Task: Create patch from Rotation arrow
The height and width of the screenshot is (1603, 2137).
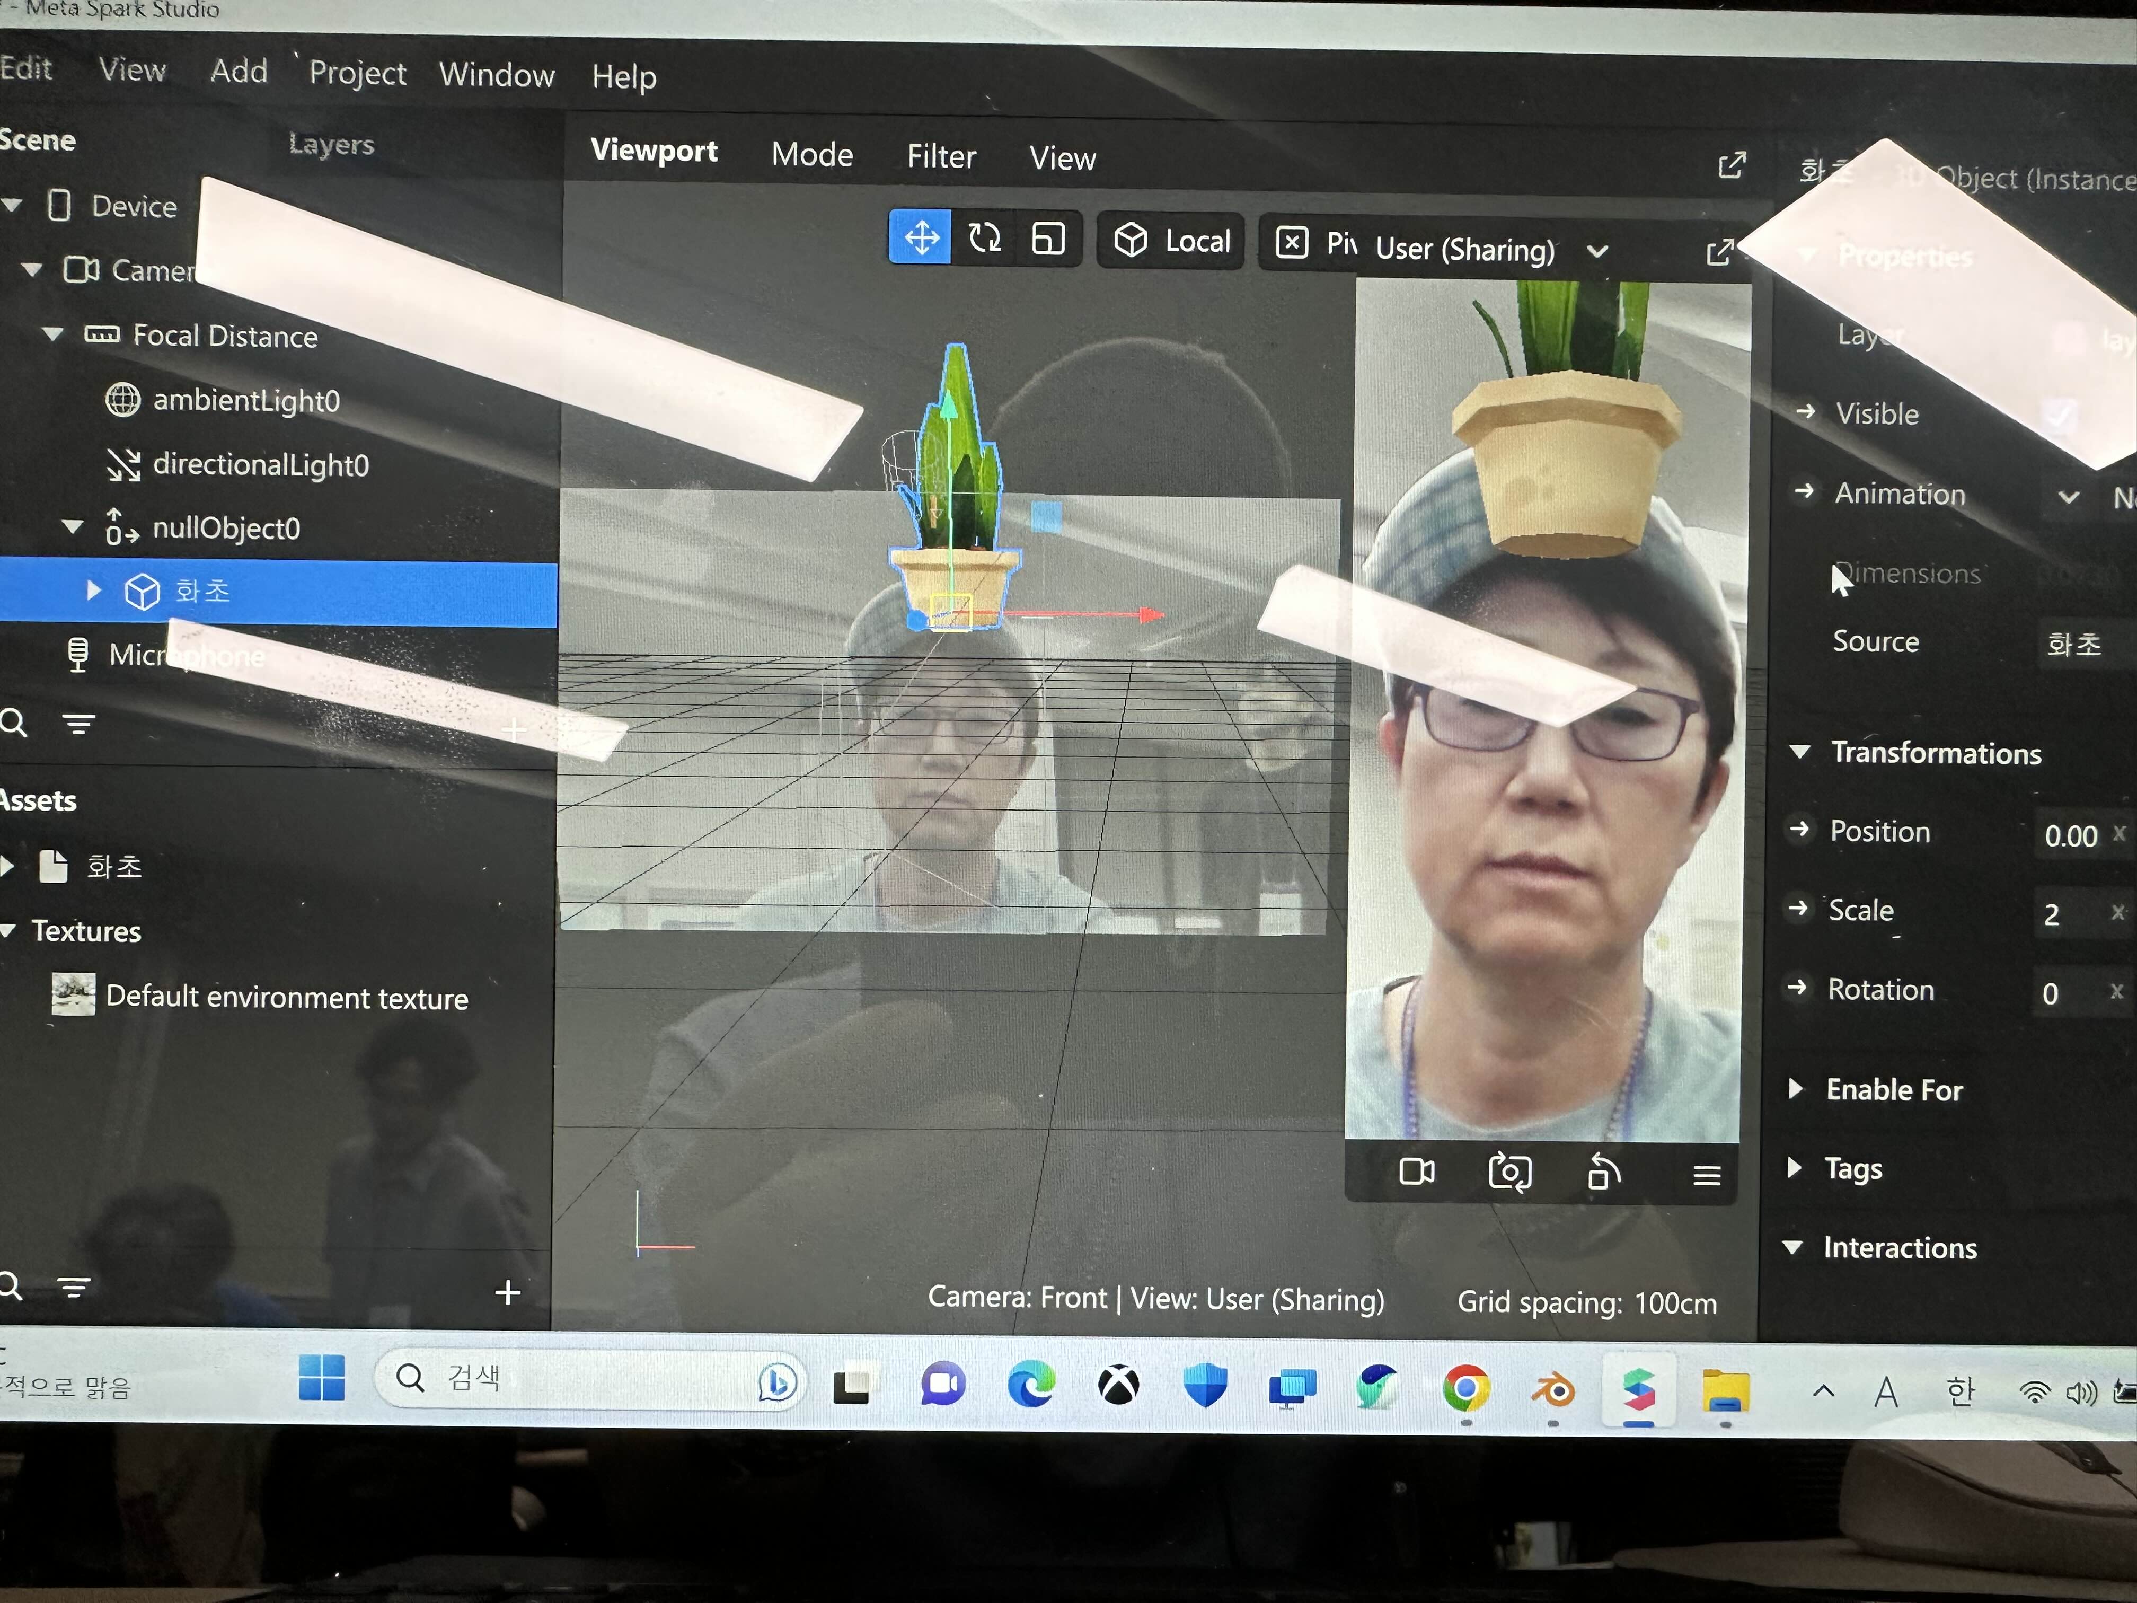Action: pyautogui.click(x=1796, y=987)
